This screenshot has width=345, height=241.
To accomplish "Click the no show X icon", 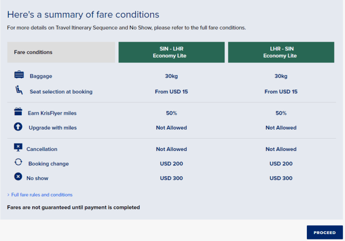I will [18, 177].
